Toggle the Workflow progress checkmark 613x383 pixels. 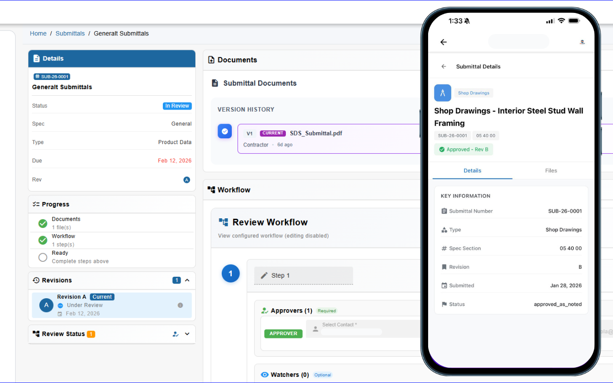tap(43, 240)
